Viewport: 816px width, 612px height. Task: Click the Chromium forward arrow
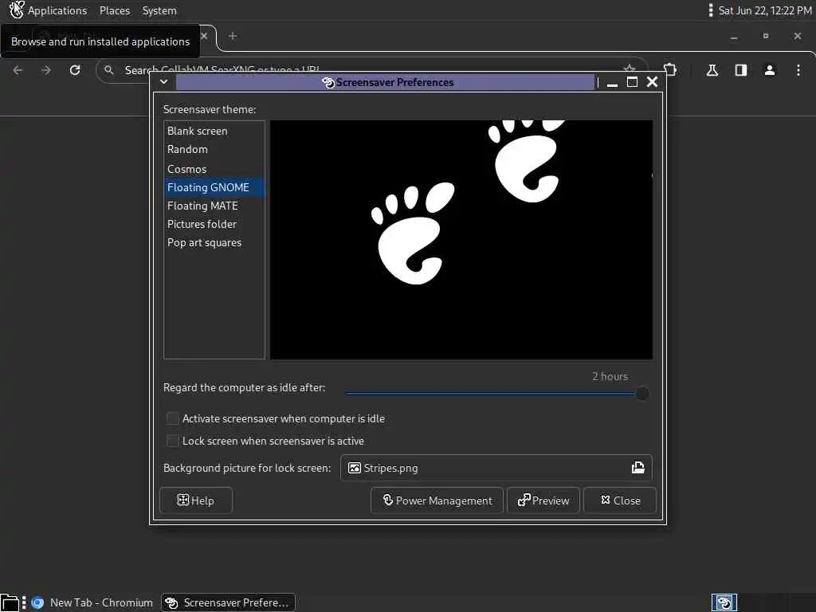click(46, 70)
